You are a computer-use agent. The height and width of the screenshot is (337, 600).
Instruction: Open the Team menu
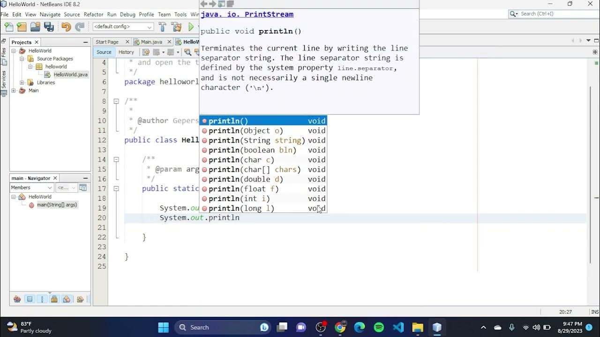click(164, 15)
